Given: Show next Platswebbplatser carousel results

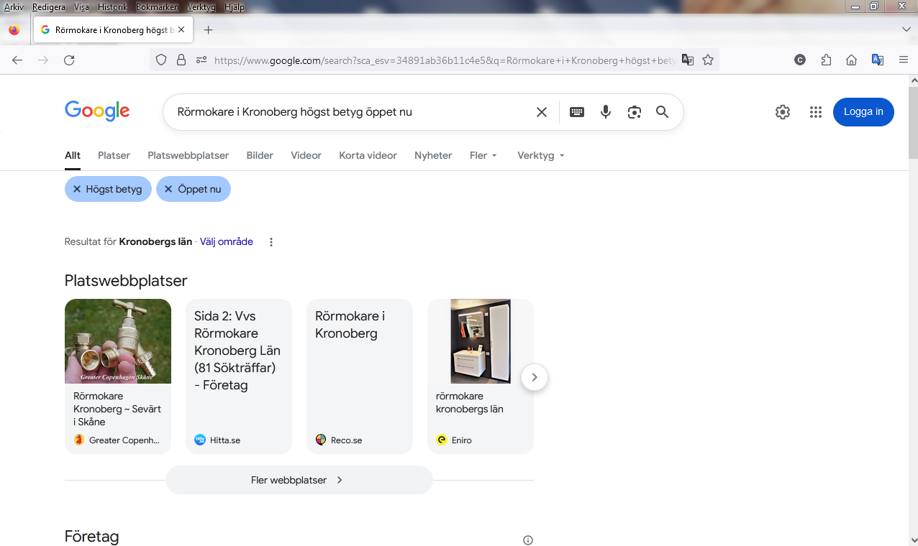Looking at the screenshot, I should 534,376.
